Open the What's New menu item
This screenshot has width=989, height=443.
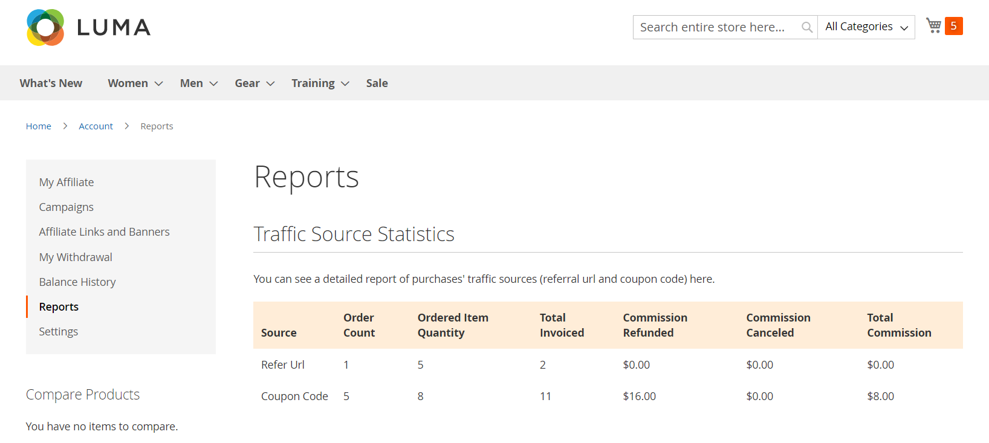click(51, 83)
